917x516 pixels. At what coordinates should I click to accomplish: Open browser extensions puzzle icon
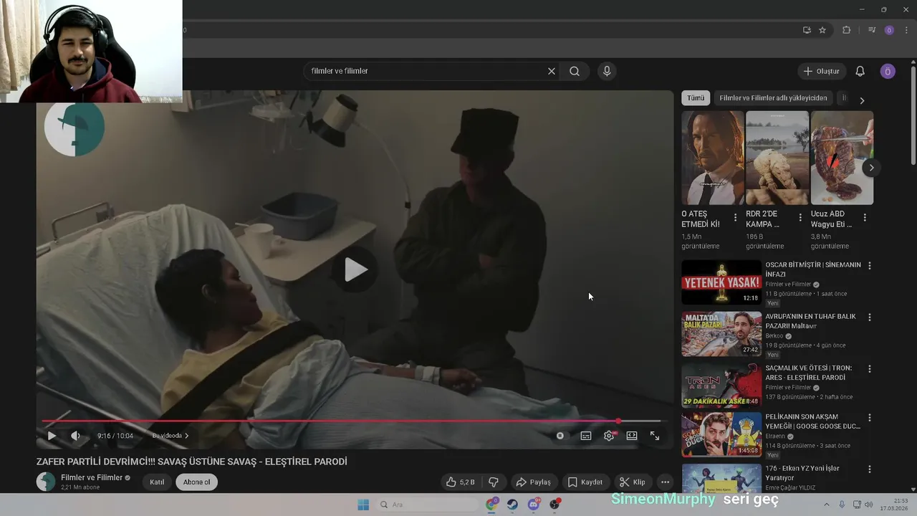pos(847,30)
